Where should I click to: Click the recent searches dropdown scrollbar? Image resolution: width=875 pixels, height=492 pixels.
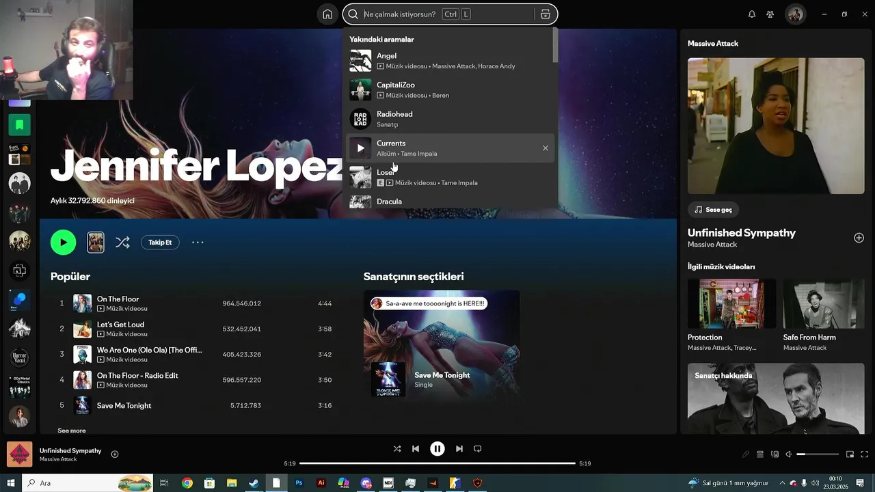click(x=556, y=46)
